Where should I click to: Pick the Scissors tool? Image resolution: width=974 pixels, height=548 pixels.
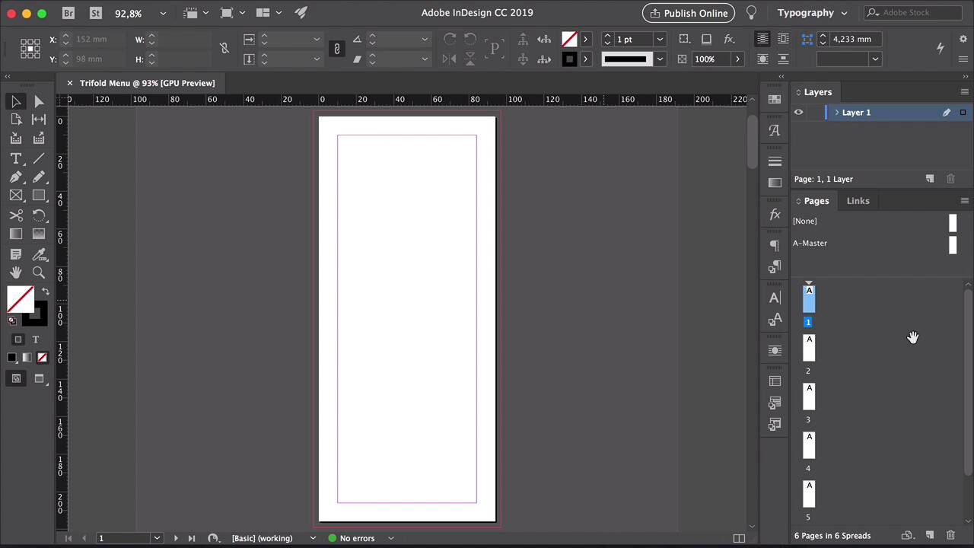coord(15,215)
